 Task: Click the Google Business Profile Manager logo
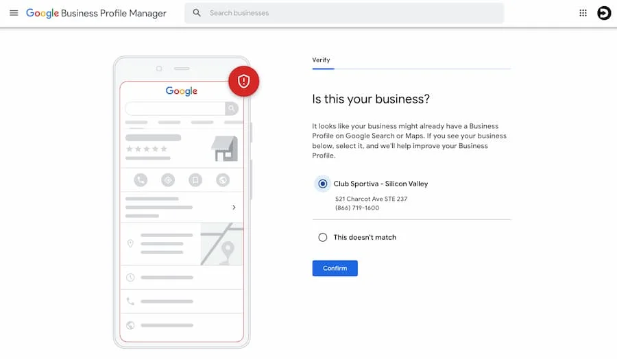(x=96, y=13)
